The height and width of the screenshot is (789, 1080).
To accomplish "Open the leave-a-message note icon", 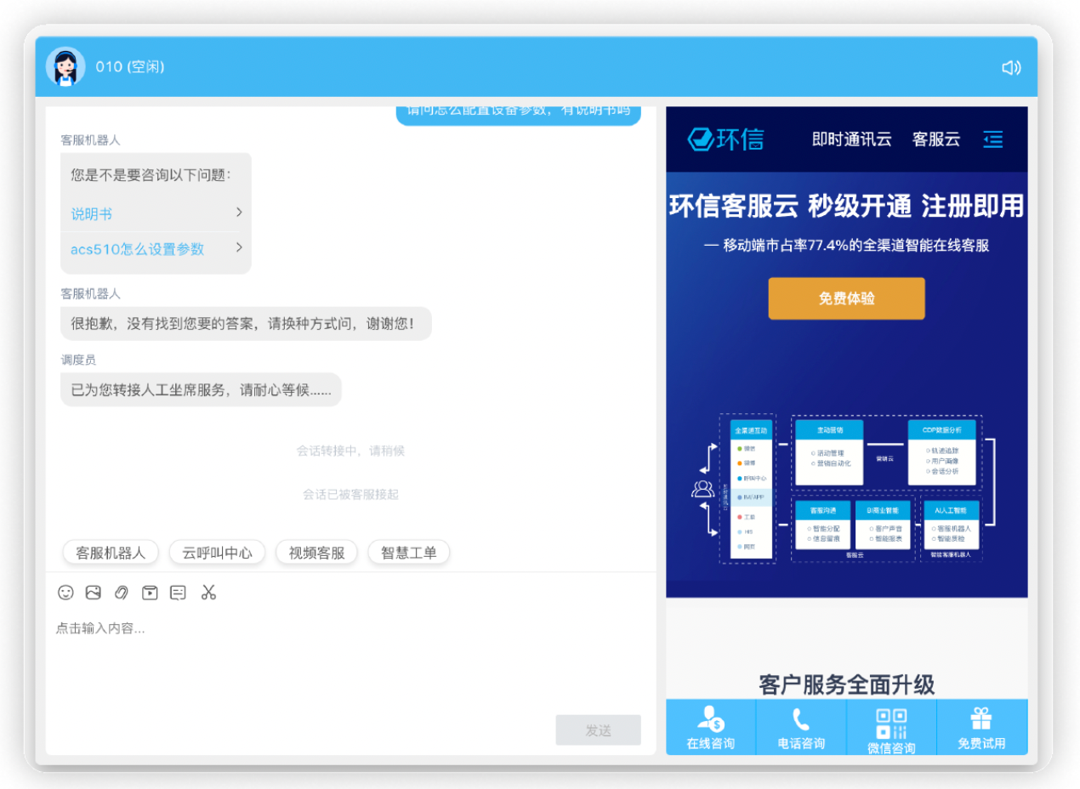I will (x=178, y=593).
